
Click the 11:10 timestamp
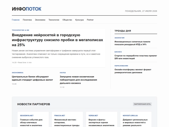(x=62, y=87)
